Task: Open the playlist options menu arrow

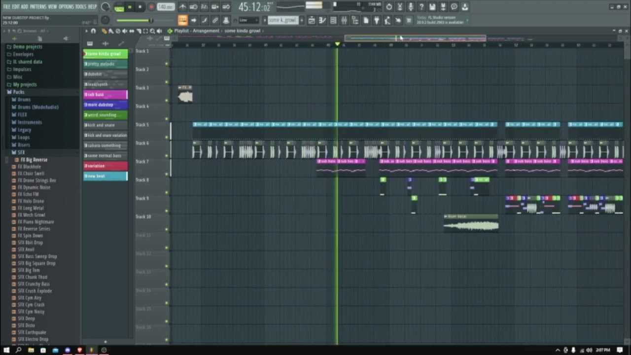Action: pos(87,31)
